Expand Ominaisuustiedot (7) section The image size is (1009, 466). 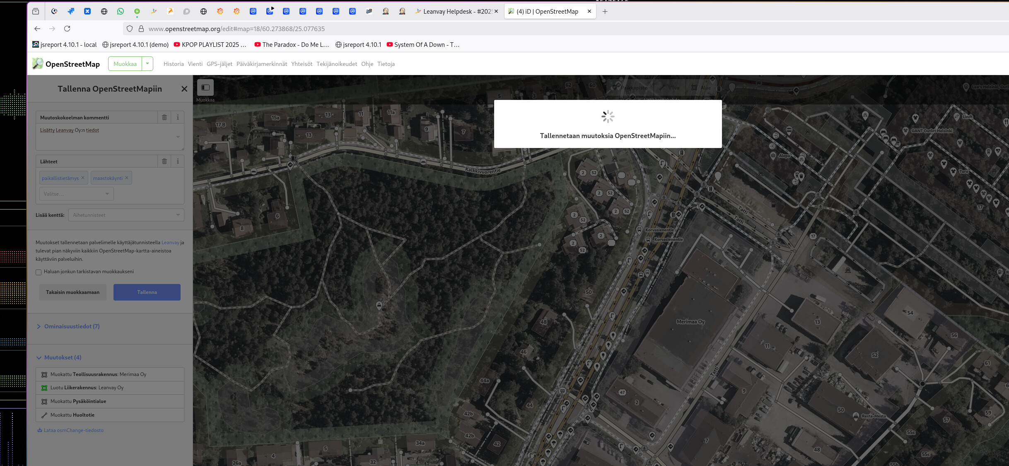point(68,326)
